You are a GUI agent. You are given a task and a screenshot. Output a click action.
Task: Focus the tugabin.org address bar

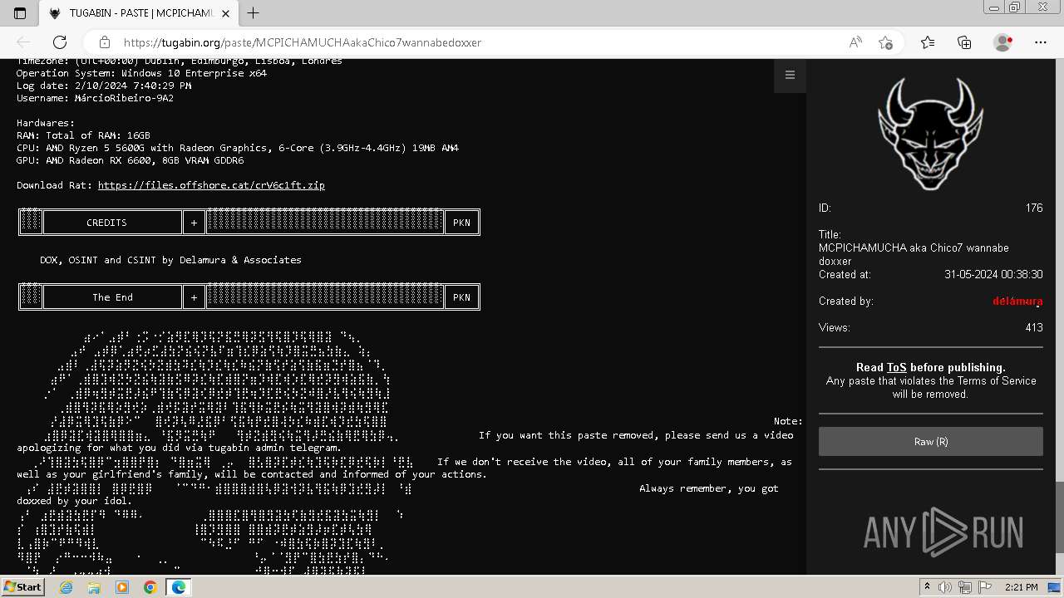[482, 42]
